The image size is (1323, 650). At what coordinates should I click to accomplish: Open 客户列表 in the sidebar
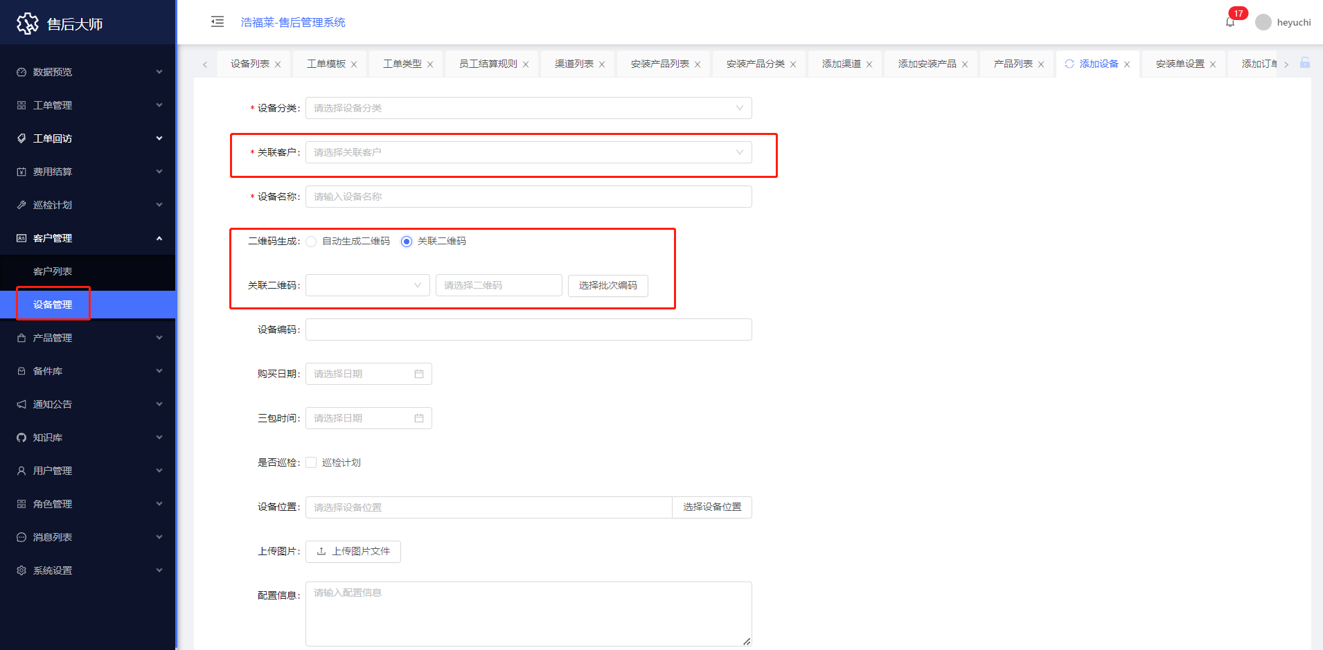tap(53, 271)
